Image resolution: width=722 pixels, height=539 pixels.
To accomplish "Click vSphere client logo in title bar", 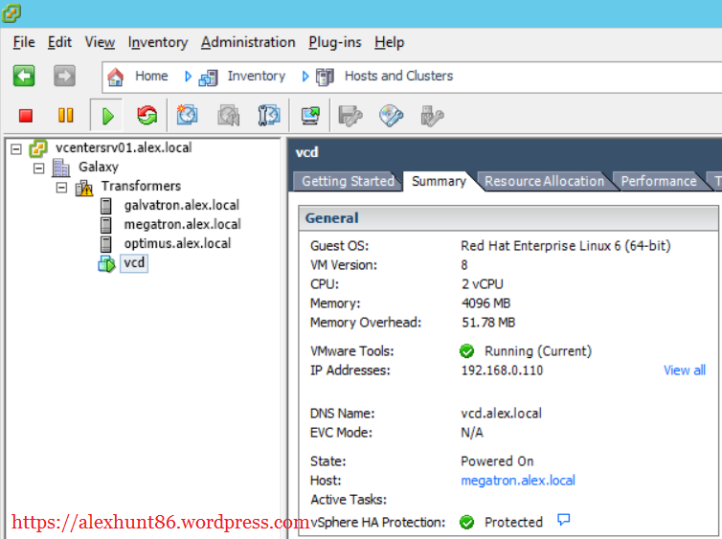I will click(11, 12).
